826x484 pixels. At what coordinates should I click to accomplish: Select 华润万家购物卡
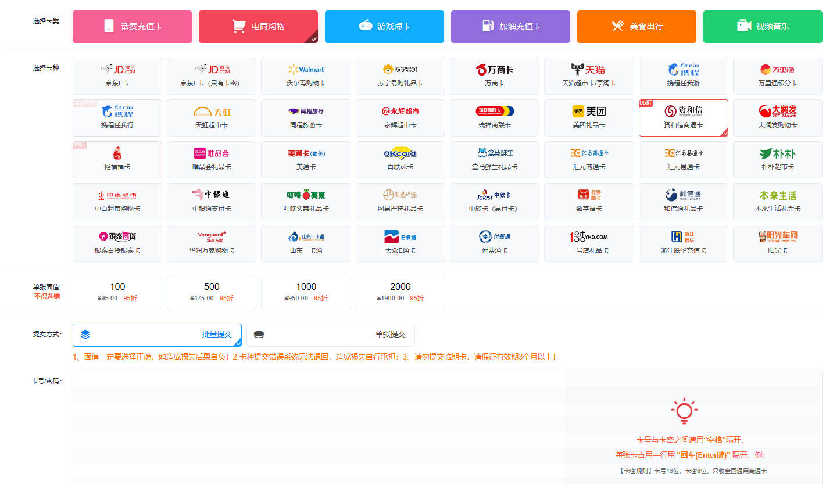[212, 243]
